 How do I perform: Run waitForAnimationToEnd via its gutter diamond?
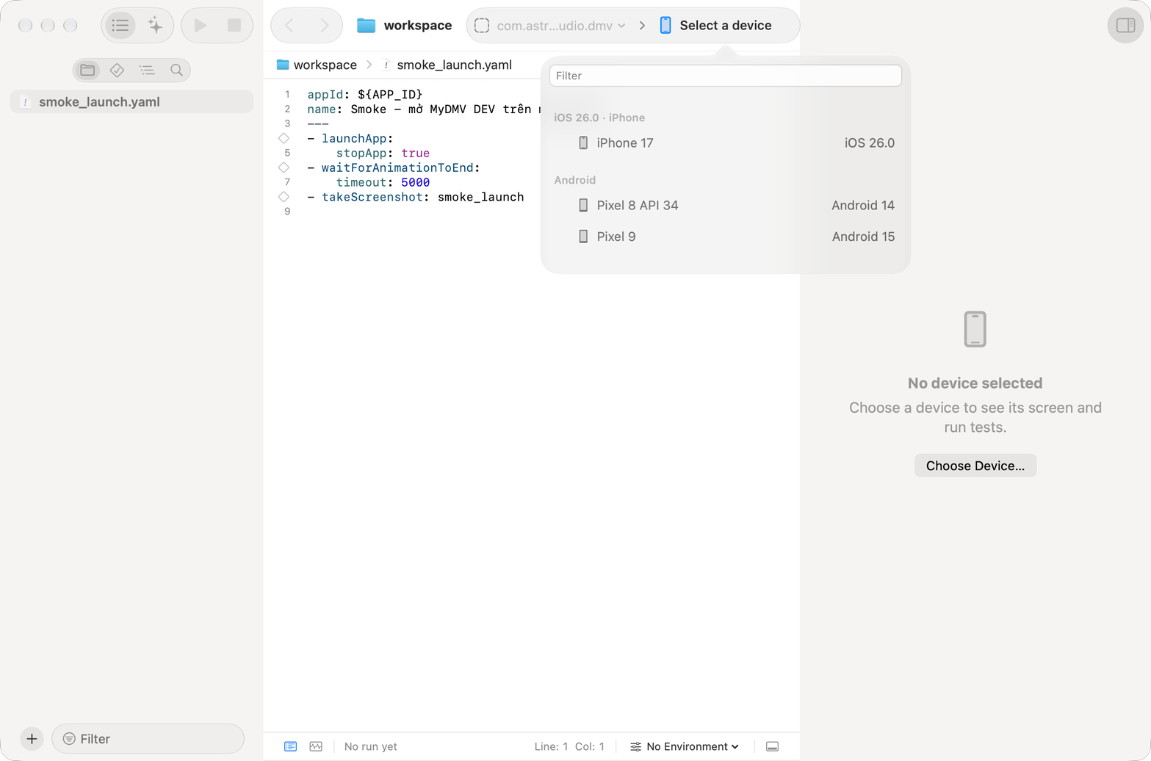(284, 167)
